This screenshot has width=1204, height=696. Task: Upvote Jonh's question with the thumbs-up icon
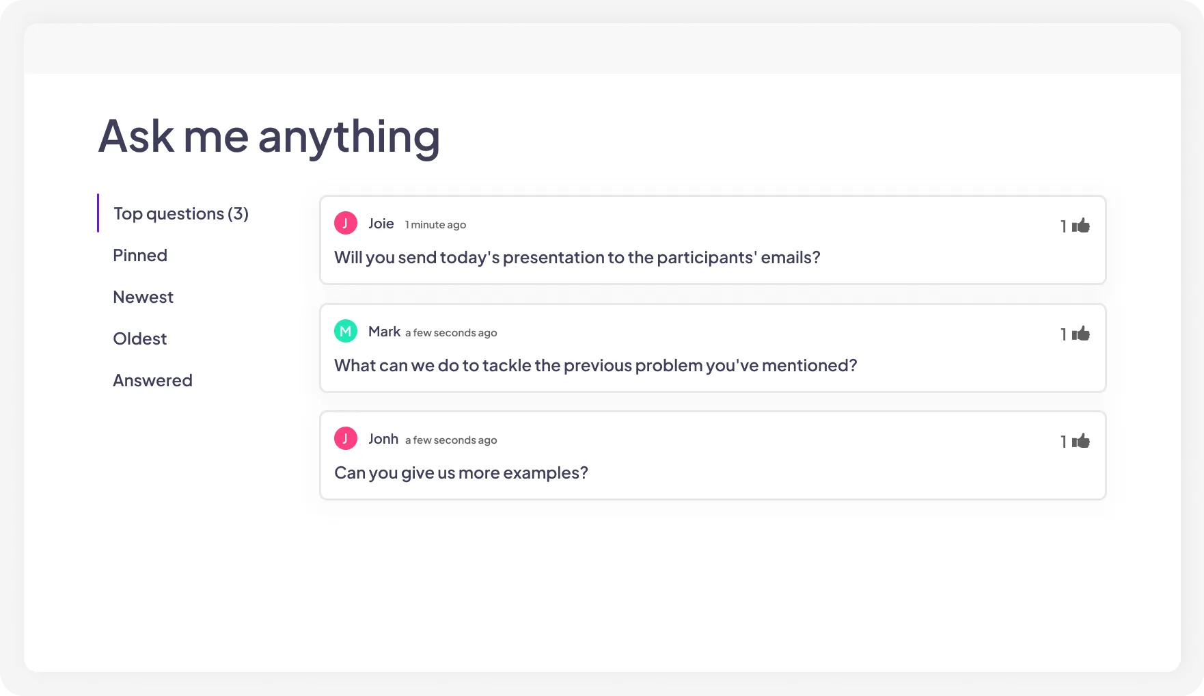click(1082, 441)
